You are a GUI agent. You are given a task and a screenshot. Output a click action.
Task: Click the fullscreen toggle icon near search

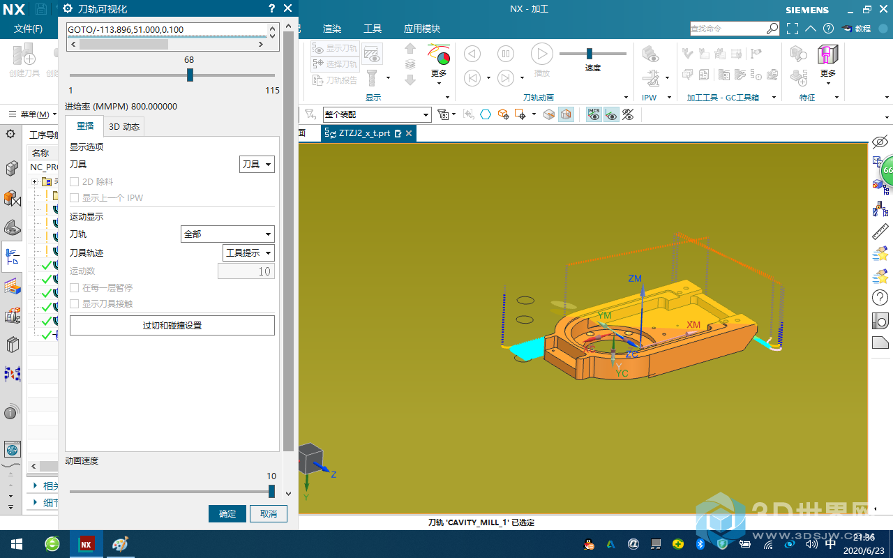[x=792, y=29]
